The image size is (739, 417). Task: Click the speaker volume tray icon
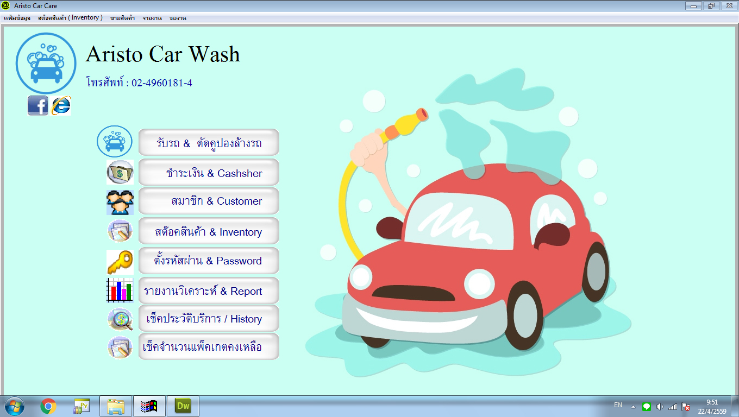click(x=660, y=407)
